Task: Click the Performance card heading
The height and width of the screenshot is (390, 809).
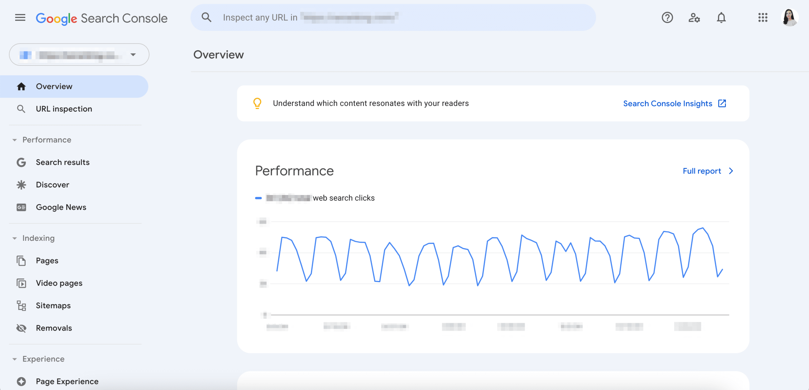Action: (294, 171)
